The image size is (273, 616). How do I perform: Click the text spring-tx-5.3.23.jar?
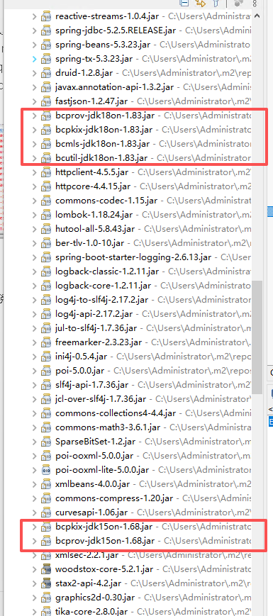click(94, 59)
